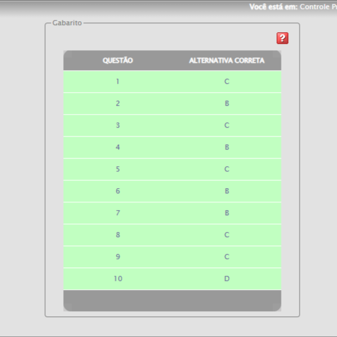Image resolution: width=337 pixels, height=337 pixels.
Task: Select question 8 answer C cell
Action: [x=227, y=235]
